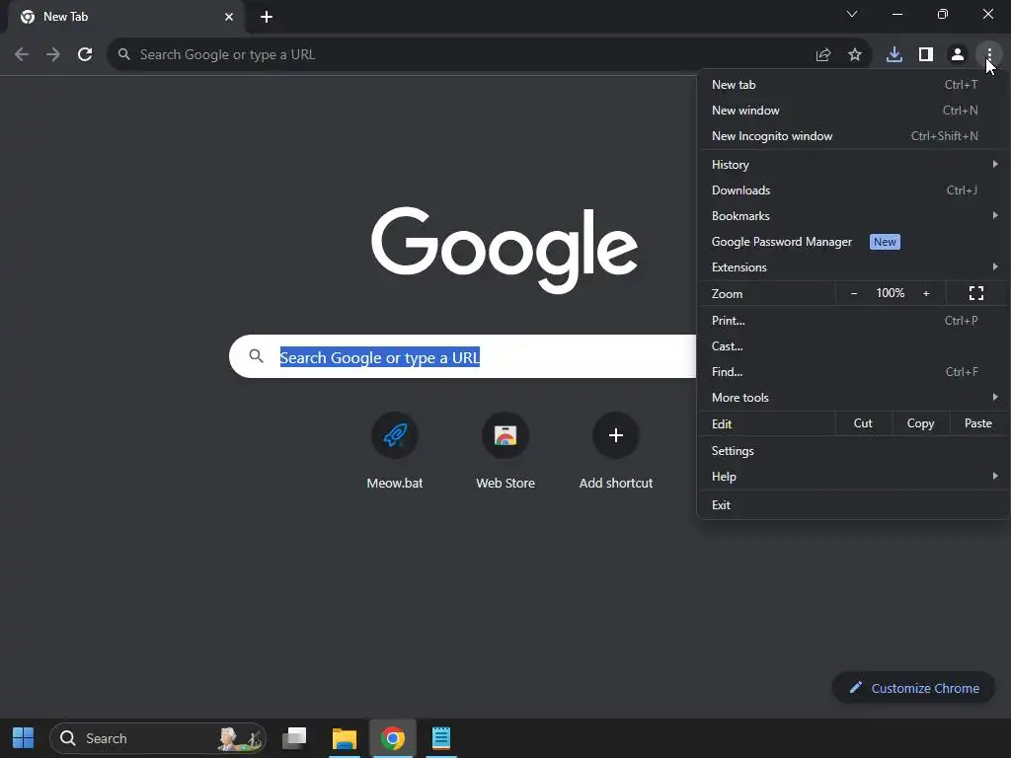Open the Notepad taskbar icon
The width and height of the screenshot is (1011, 758).
(x=441, y=738)
